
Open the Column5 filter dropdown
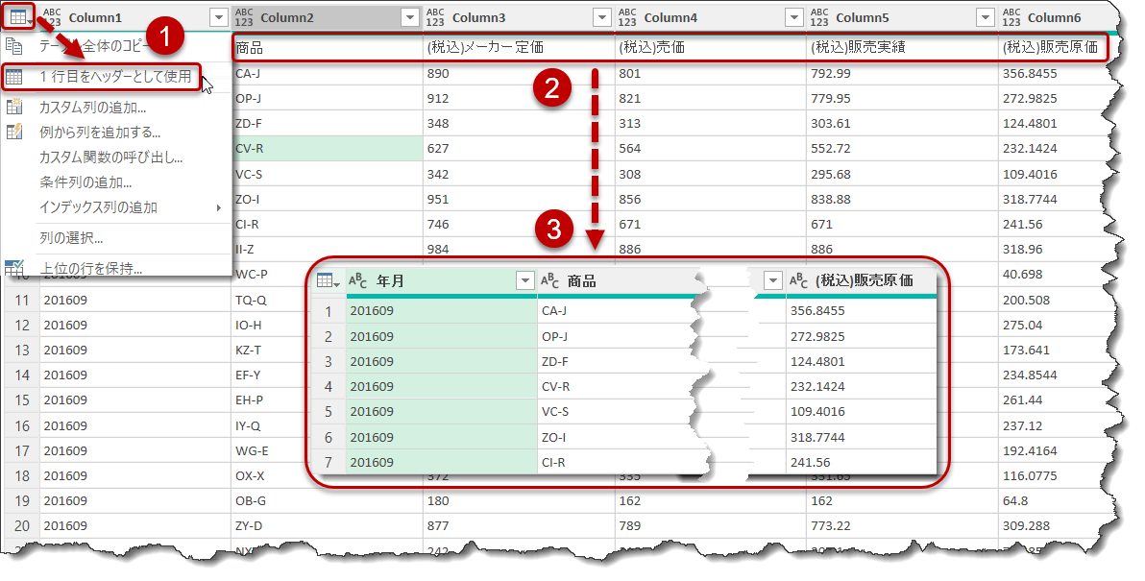point(986,17)
